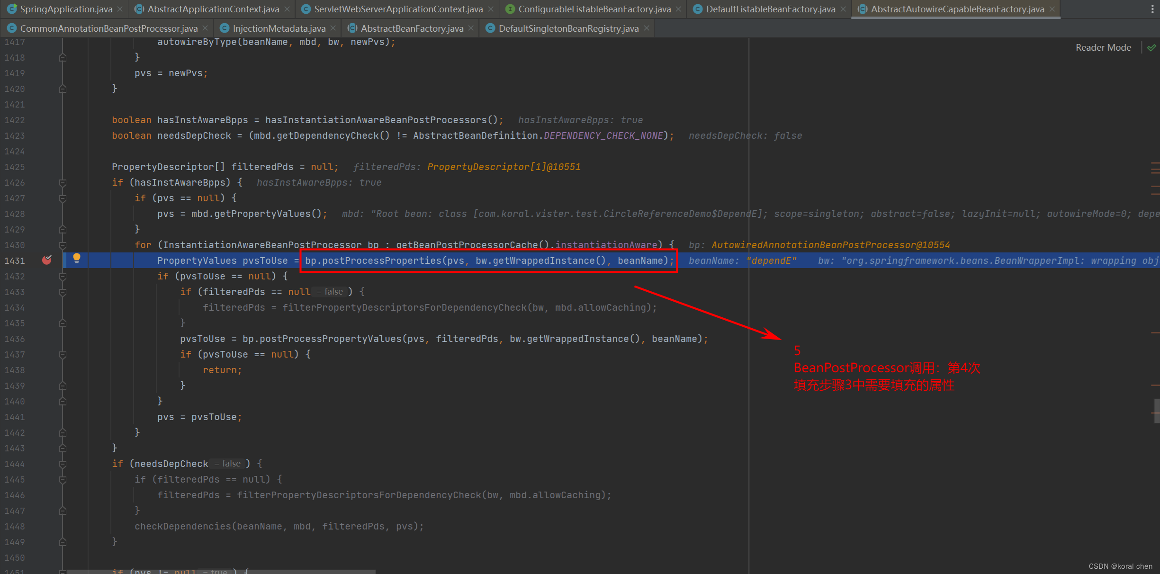The height and width of the screenshot is (574, 1160).
Task: Click postProcessProperties method call on line 1431
Action: point(381,260)
